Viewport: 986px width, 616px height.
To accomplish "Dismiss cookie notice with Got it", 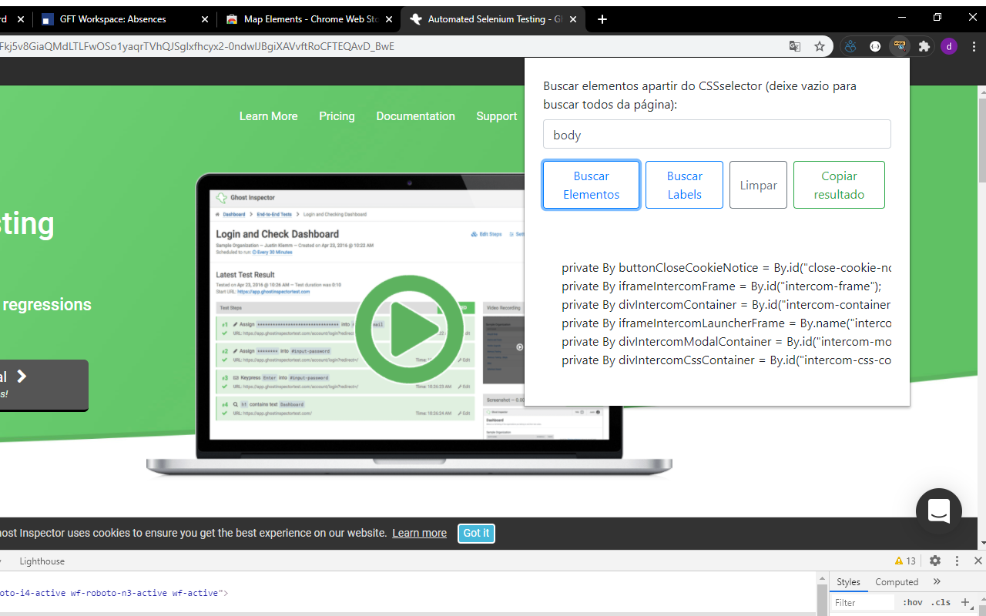I will pyautogui.click(x=476, y=533).
